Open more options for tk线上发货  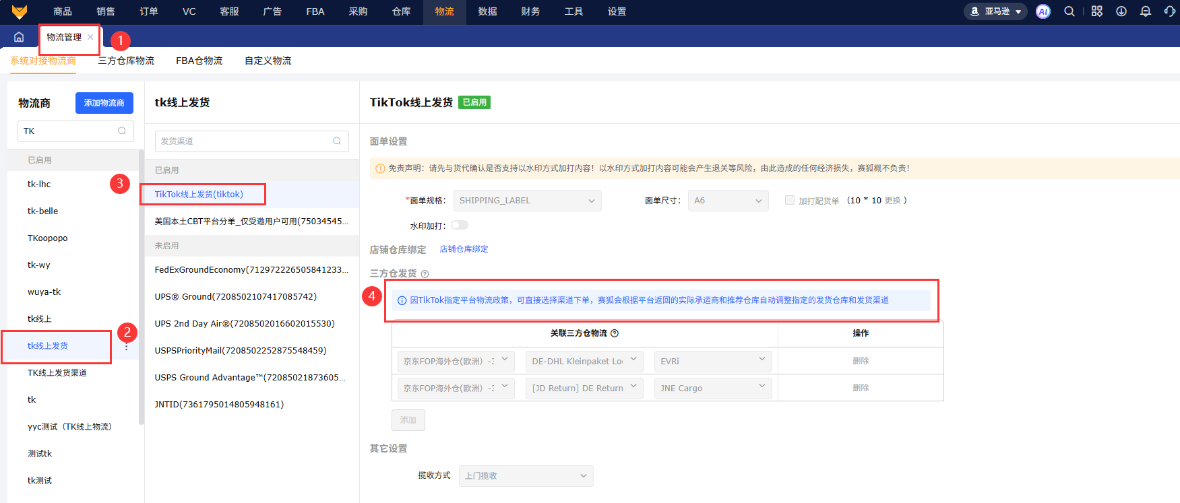(126, 346)
